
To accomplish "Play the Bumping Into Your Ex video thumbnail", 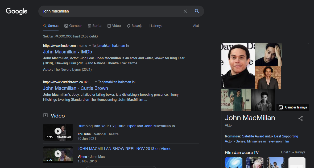I will [x=58, y=132].
